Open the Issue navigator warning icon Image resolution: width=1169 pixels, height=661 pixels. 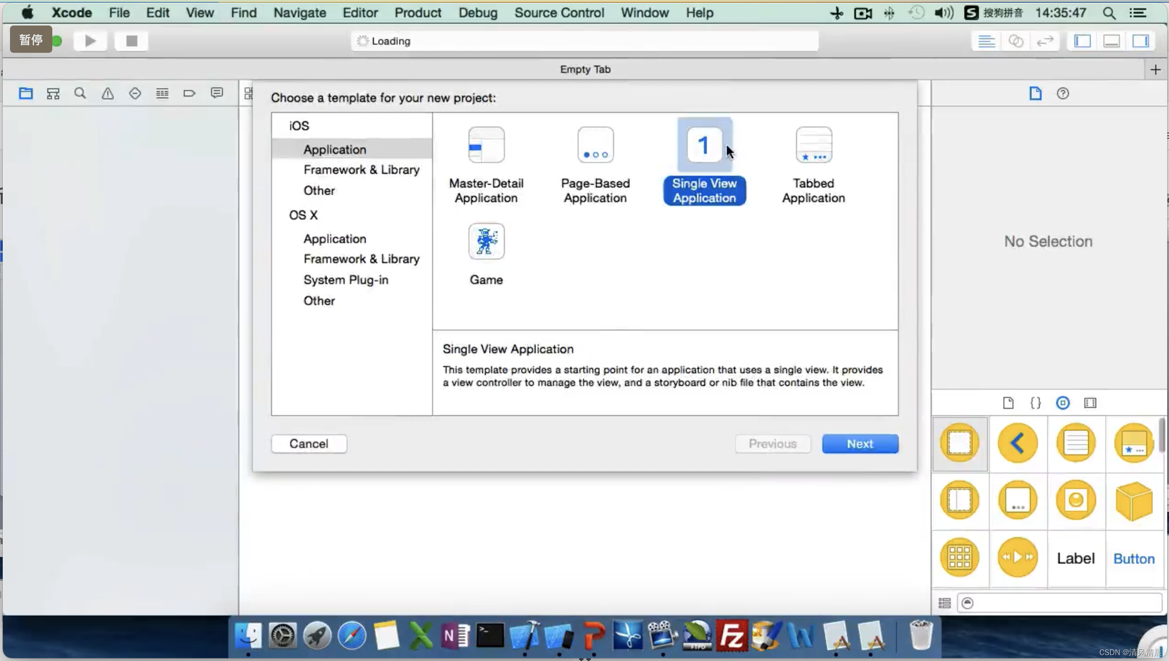tap(108, 93)
